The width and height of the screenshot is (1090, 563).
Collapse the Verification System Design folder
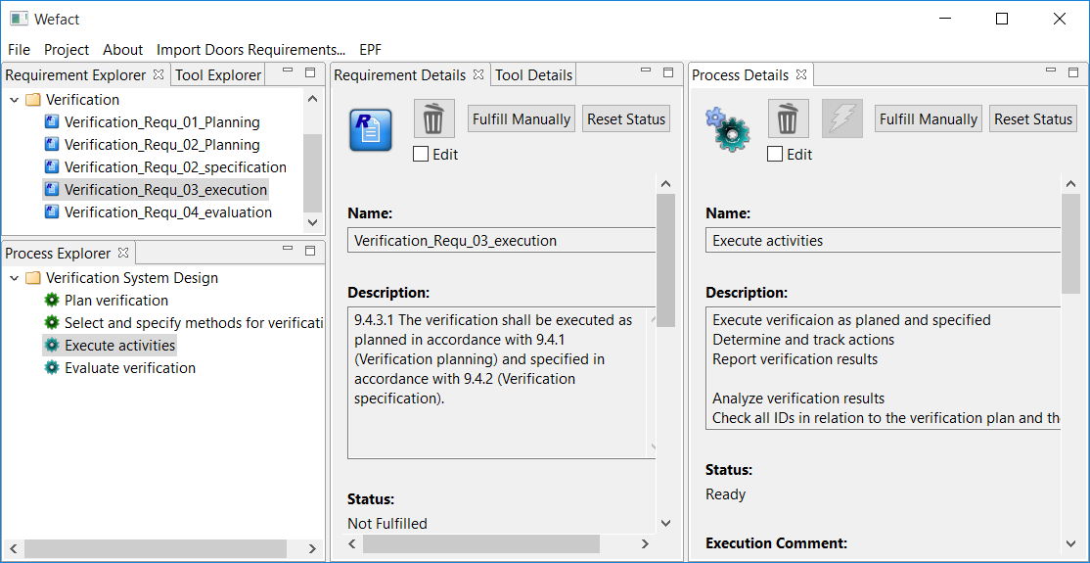coord(14,278)
